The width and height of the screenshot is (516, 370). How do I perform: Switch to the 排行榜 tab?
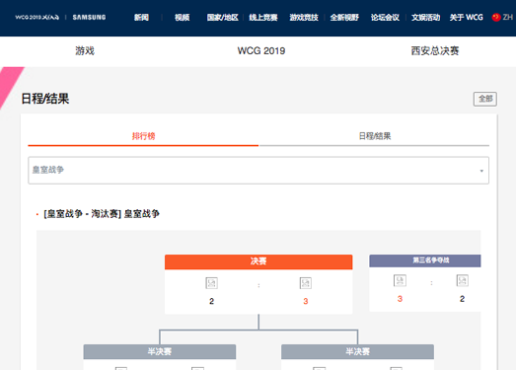[143, 136]
